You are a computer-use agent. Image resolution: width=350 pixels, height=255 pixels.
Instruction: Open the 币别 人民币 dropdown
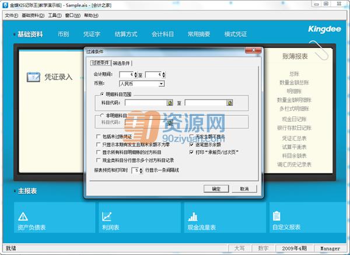(x=162, y=84)
